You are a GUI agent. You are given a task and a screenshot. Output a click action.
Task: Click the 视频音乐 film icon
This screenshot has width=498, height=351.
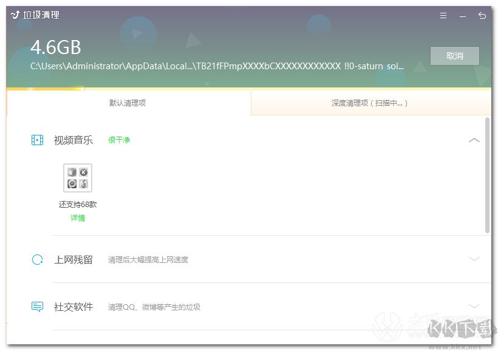37,140
